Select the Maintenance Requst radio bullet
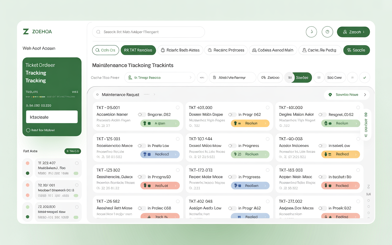 [x=97, y=95]
